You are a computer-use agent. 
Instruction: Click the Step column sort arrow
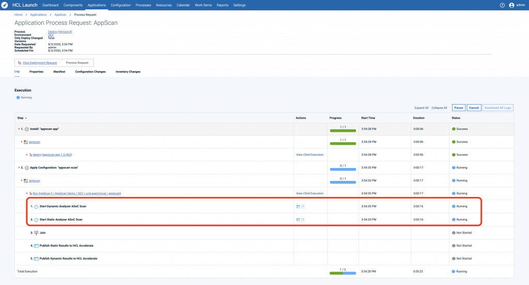tap(26, 118)
